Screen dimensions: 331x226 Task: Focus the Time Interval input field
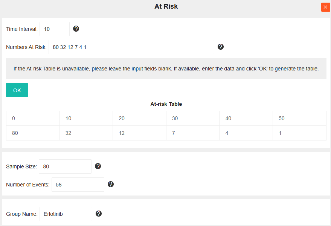(55, 29)
